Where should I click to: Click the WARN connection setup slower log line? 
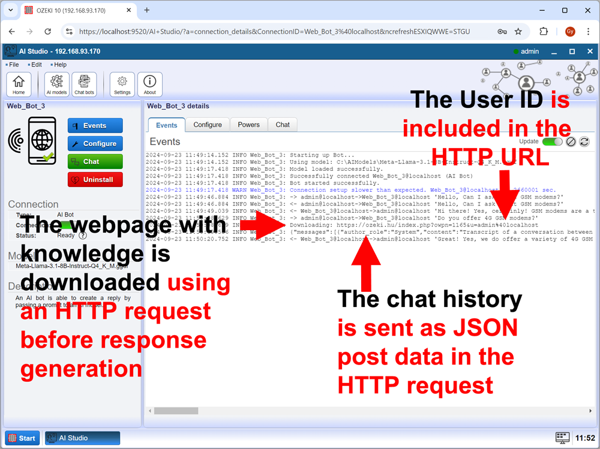351,189
